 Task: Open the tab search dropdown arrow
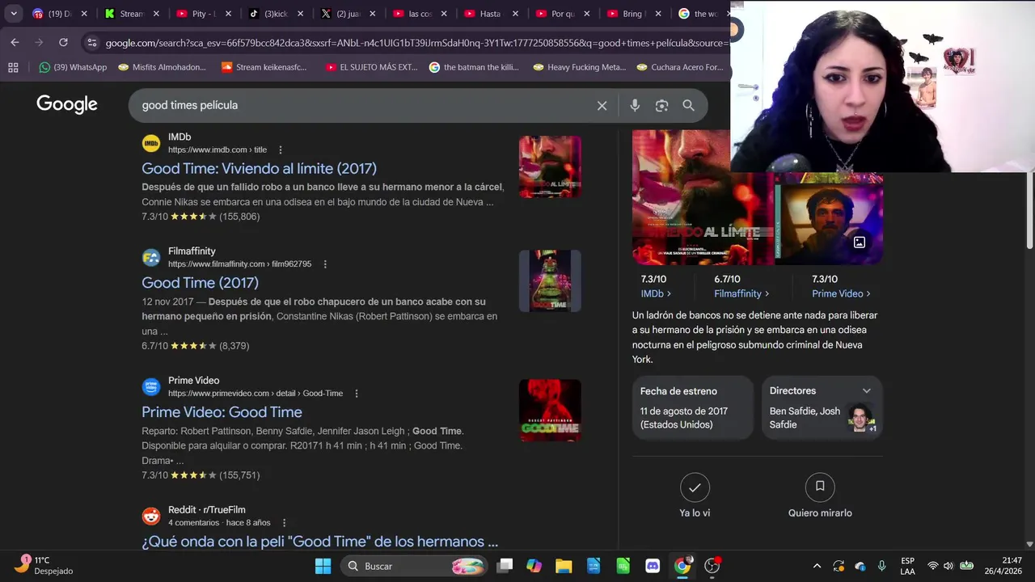14,14
